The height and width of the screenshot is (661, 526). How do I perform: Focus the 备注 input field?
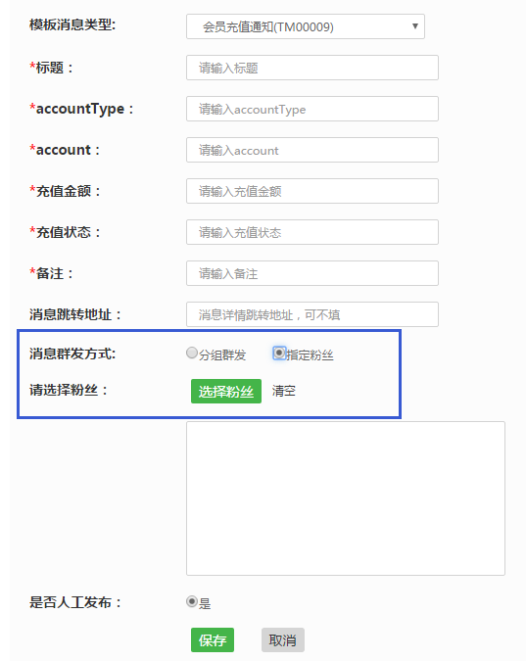(312, 273)
